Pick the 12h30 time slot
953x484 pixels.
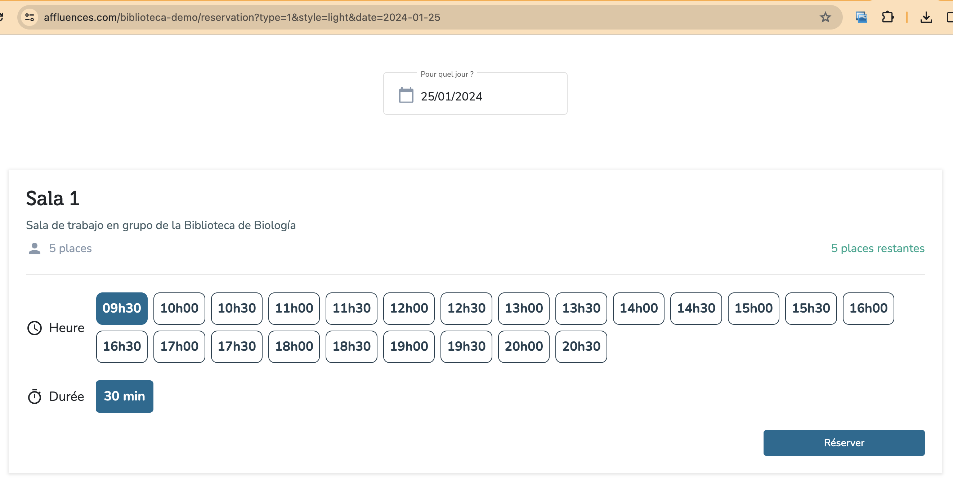pos(466,309)
